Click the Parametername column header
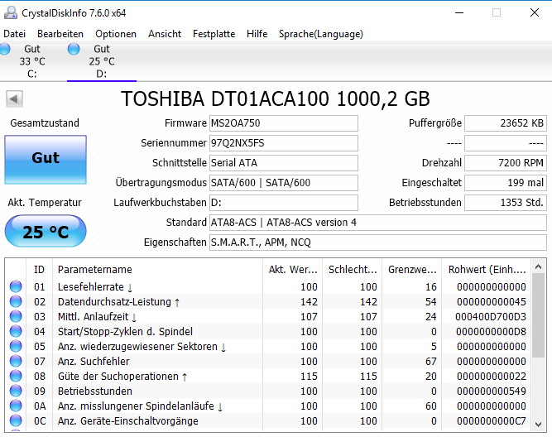 tap(158, 269)
